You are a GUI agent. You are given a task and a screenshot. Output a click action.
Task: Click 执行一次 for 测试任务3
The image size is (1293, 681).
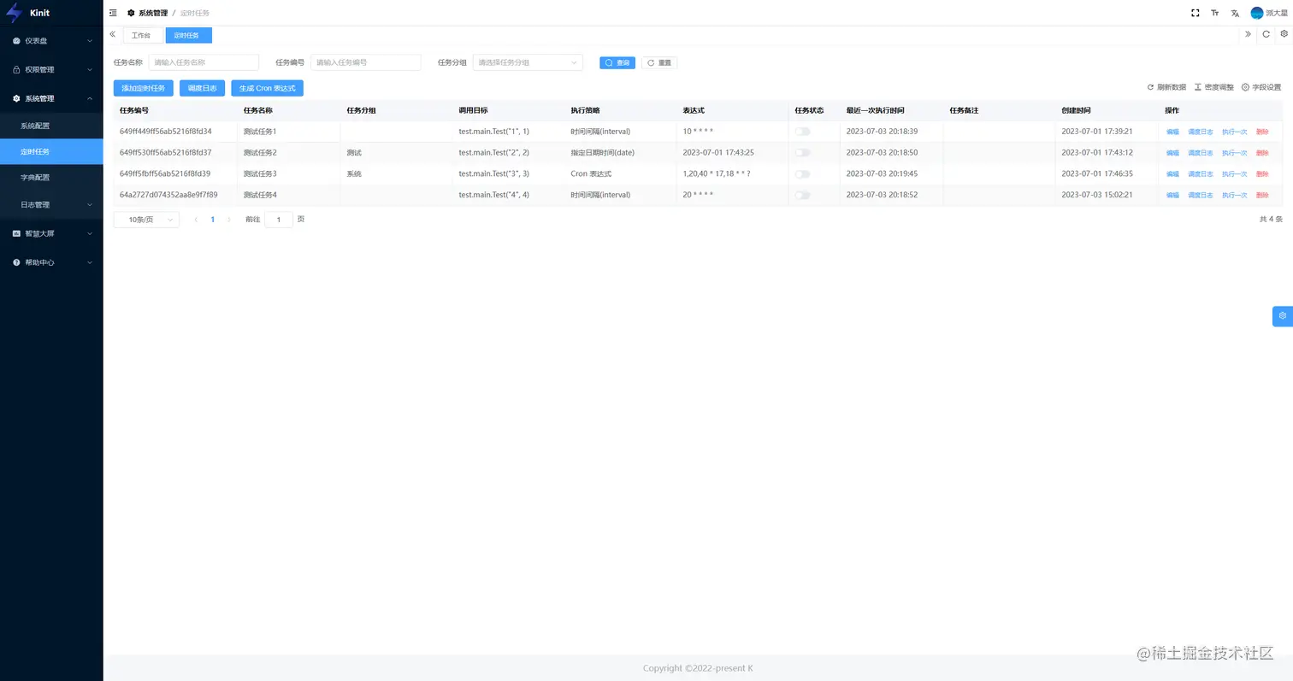pyautogui.click(x=1234, y=174)
